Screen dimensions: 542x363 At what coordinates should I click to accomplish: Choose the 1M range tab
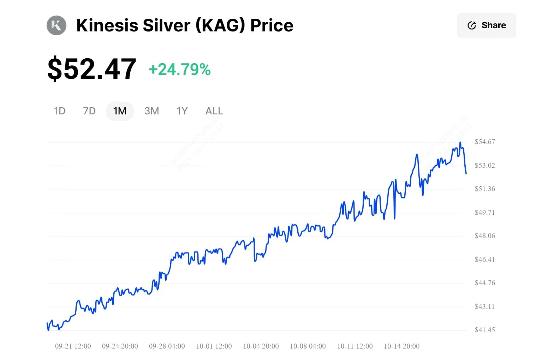(120, 111)
